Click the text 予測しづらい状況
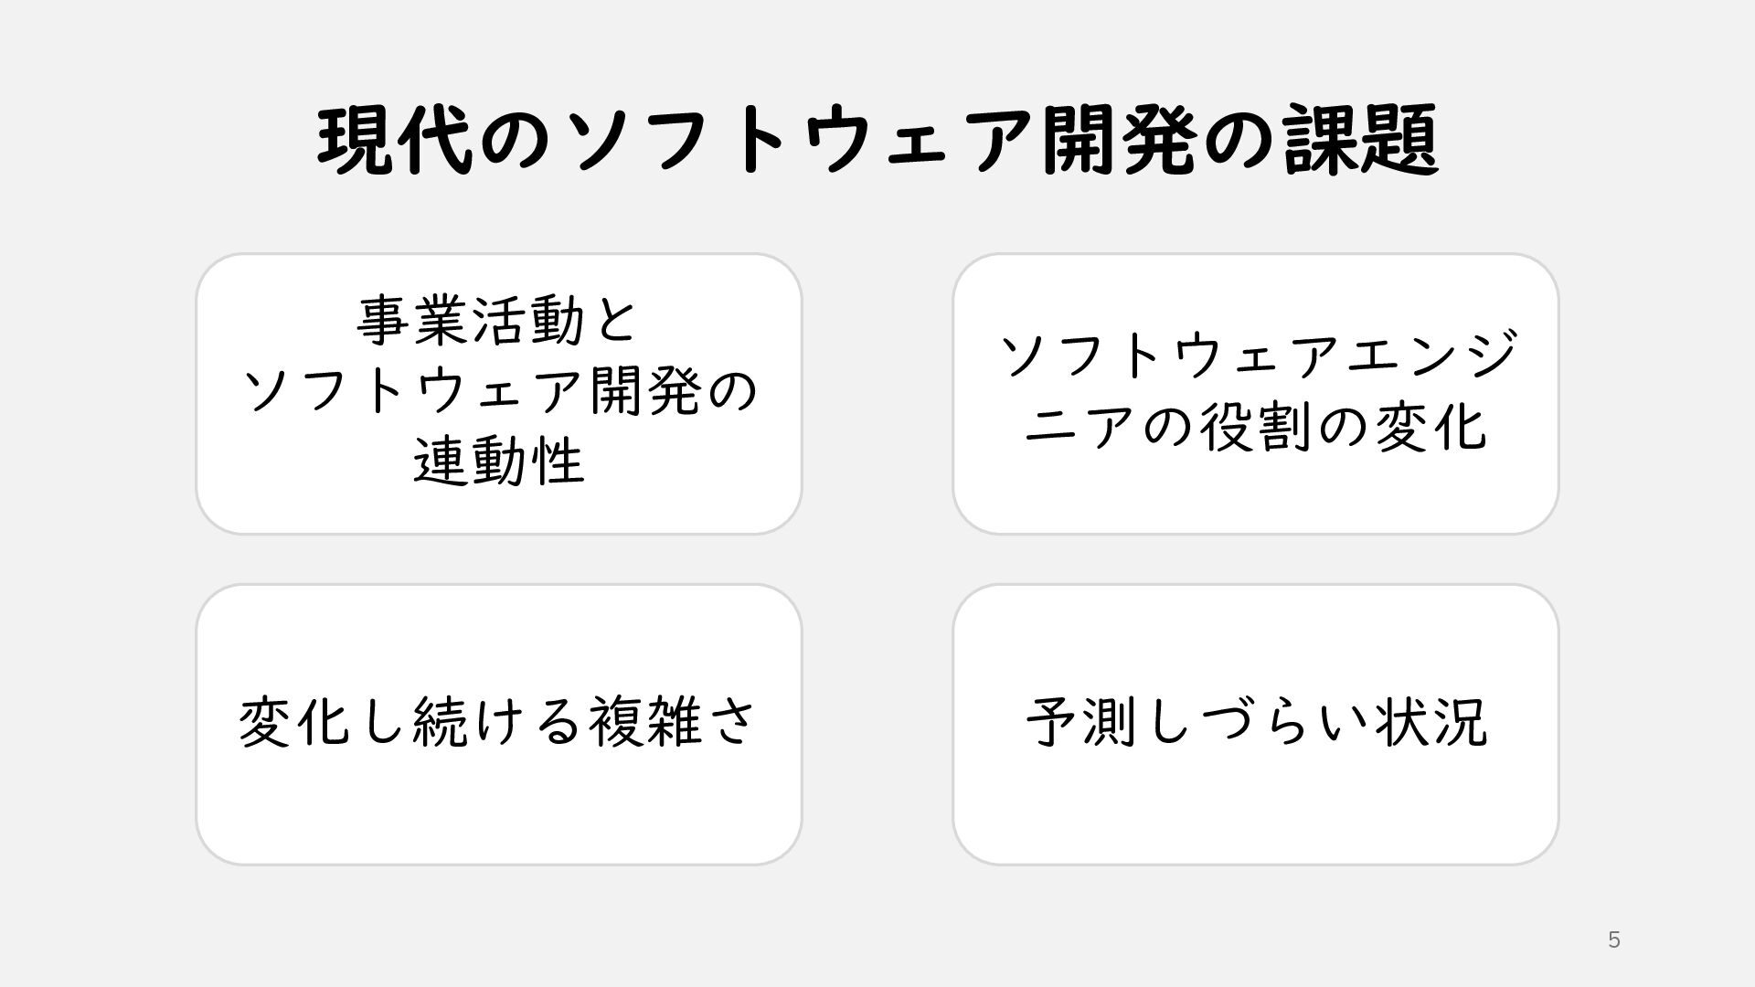The image size is (1755, 987). pos(1256,722)
